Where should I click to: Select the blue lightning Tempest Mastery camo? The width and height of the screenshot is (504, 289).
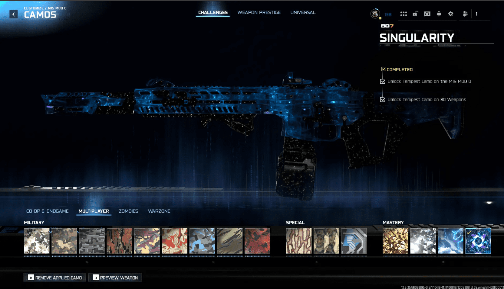click(x=450, y=241)
